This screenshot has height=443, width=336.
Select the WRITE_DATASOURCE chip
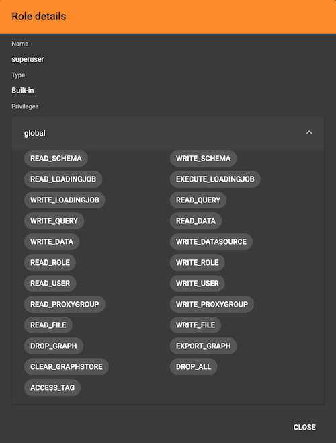coord(211,241)
